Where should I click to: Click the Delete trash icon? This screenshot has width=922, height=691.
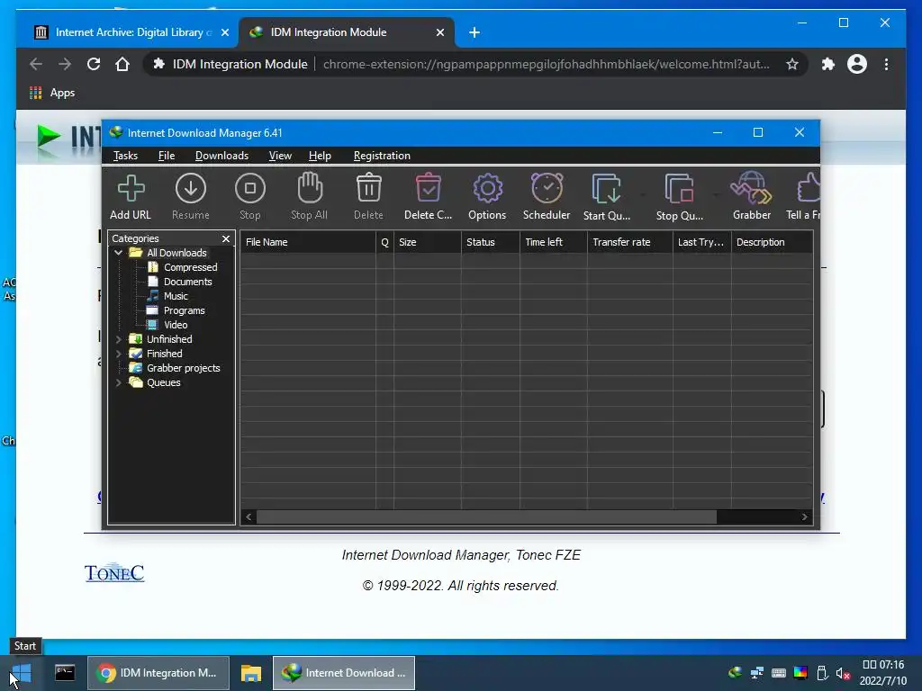click(x=368, y=196)
